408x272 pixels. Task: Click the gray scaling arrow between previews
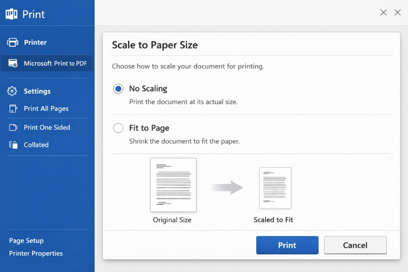[x=227, y=188]
